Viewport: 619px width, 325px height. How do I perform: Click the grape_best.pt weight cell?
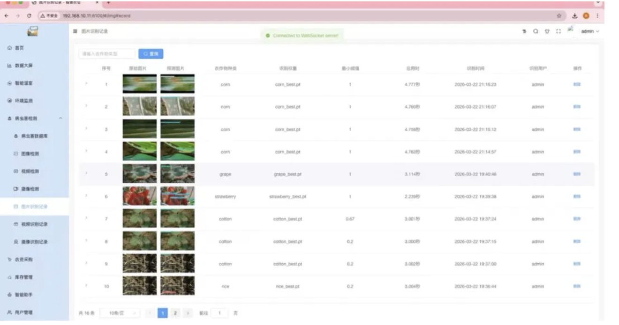287,174
